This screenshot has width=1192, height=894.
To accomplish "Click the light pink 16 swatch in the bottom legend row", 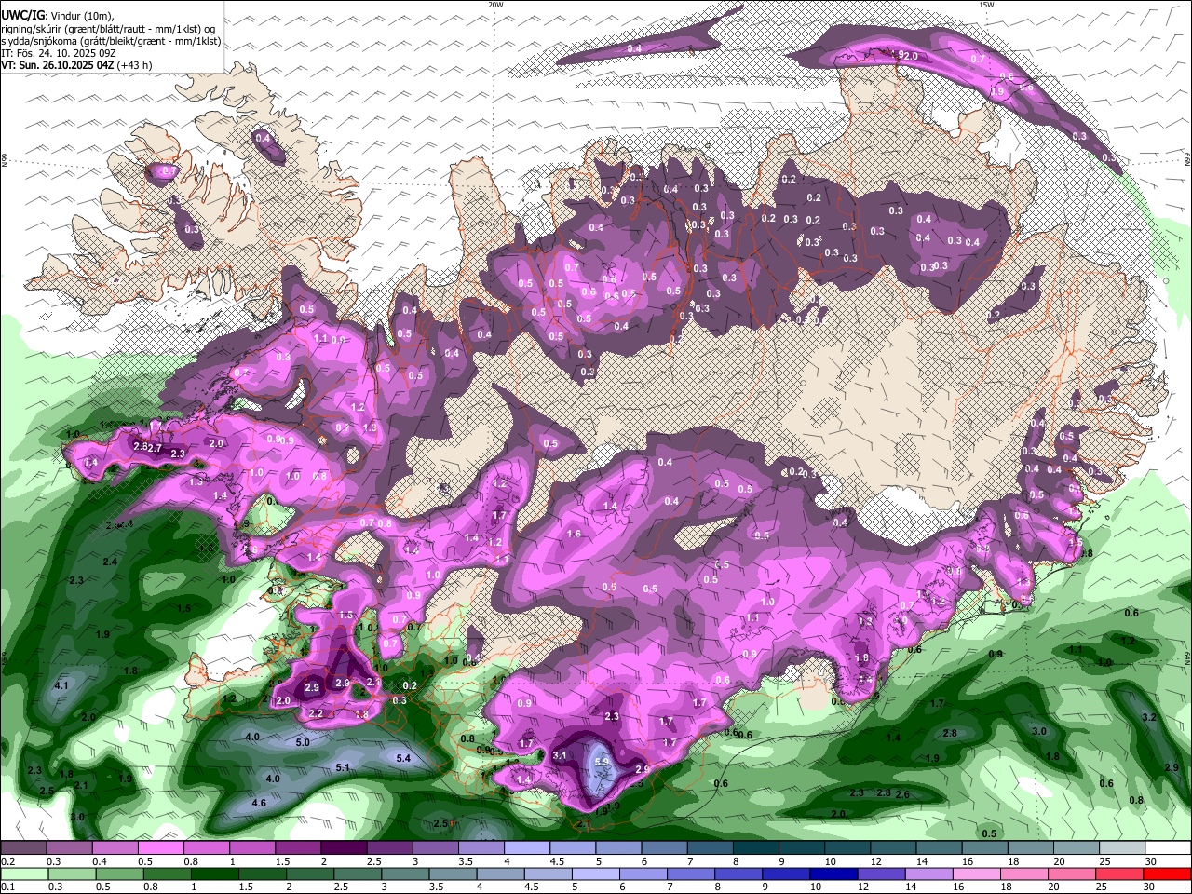I will (x=978, y=874).
